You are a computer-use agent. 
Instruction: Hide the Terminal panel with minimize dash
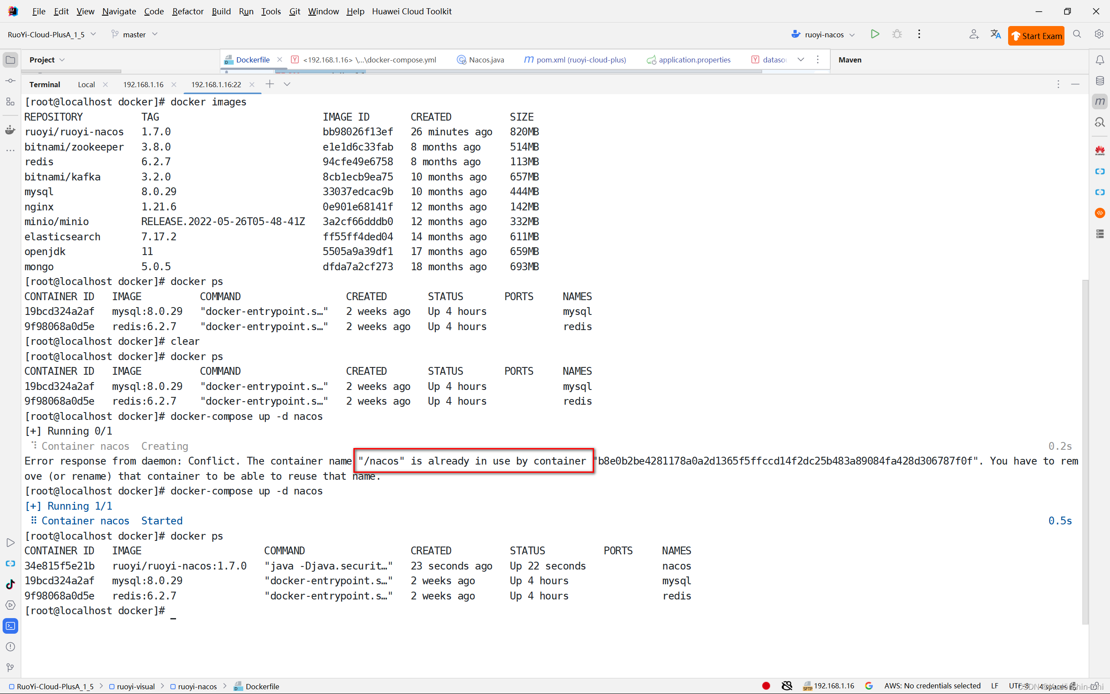tap(1075, 85)
